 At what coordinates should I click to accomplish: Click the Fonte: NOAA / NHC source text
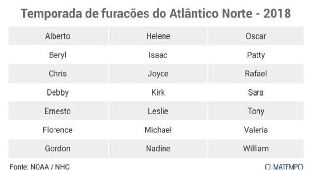pos(40,167)
